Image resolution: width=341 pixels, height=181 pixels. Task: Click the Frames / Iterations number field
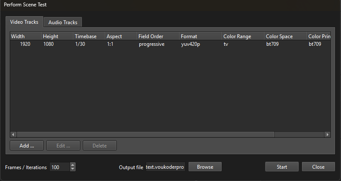(x=59, y=167)
